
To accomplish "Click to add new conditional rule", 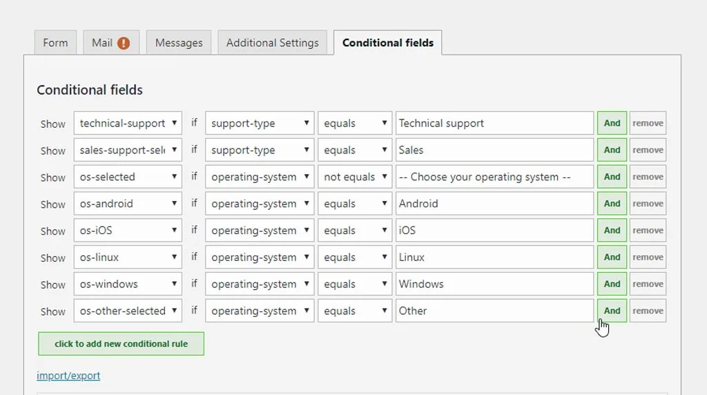I will (121, 344).
